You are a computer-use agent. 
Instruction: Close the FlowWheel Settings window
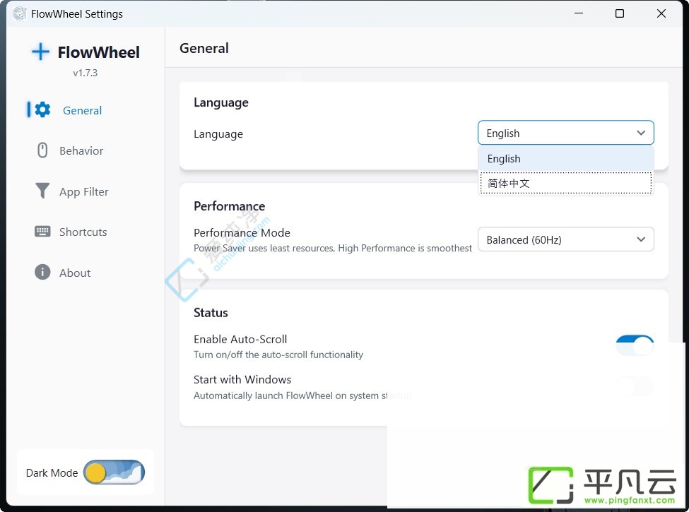661,13
